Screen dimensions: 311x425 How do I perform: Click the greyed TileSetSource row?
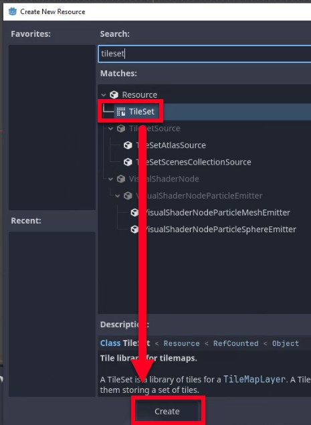click(x=154, y=129)
